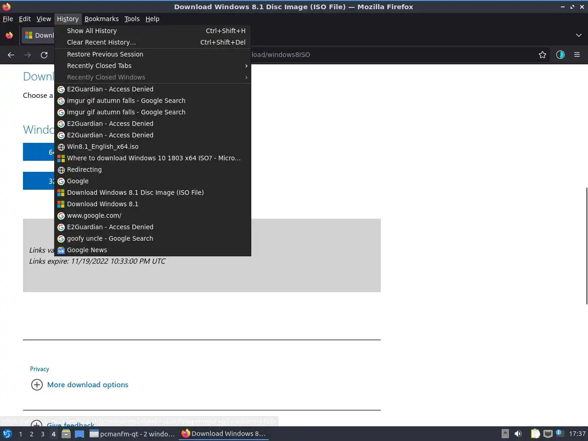The width and height of the screenshot is (588, 441).
Task: Open the Help menu
Action: pos(153,19)
